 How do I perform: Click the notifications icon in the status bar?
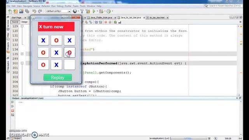pyautogui.click(x=215, y=138)
